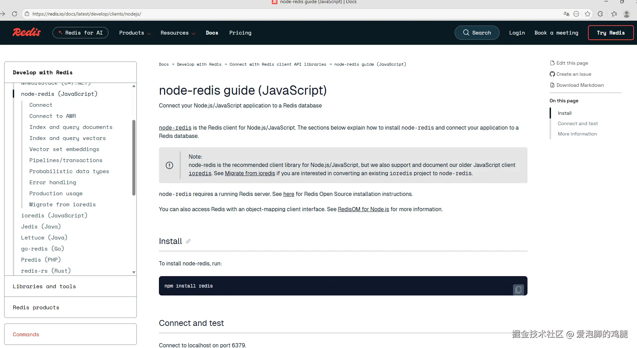Image resolution: width=637 pixels, height=348 pixels.
Task: Open the Login nav link
Action: (517, 33)
